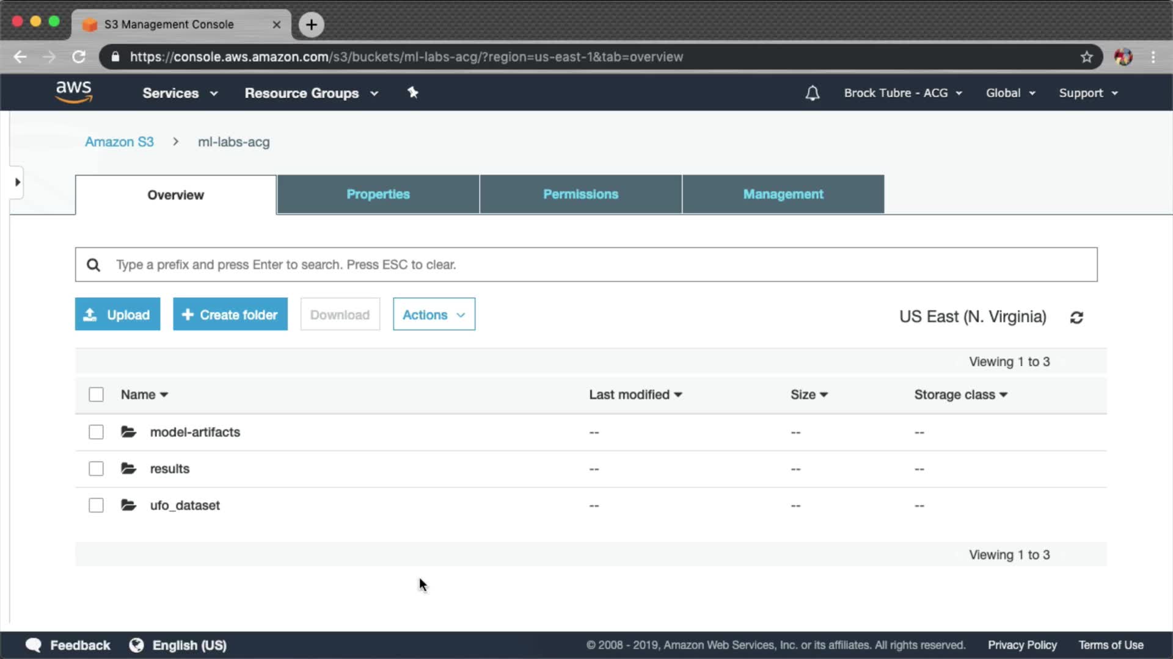
Task: Click the Upload button
Action: 117,314
